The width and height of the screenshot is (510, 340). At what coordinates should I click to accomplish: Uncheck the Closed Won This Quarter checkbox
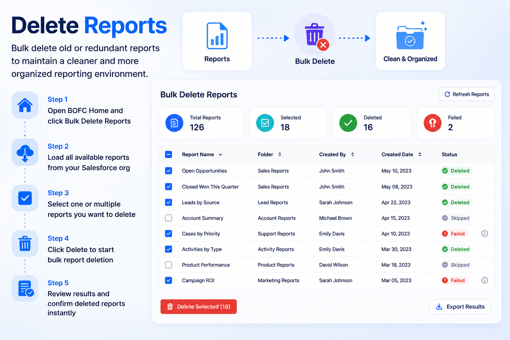[x=168, y=187]
